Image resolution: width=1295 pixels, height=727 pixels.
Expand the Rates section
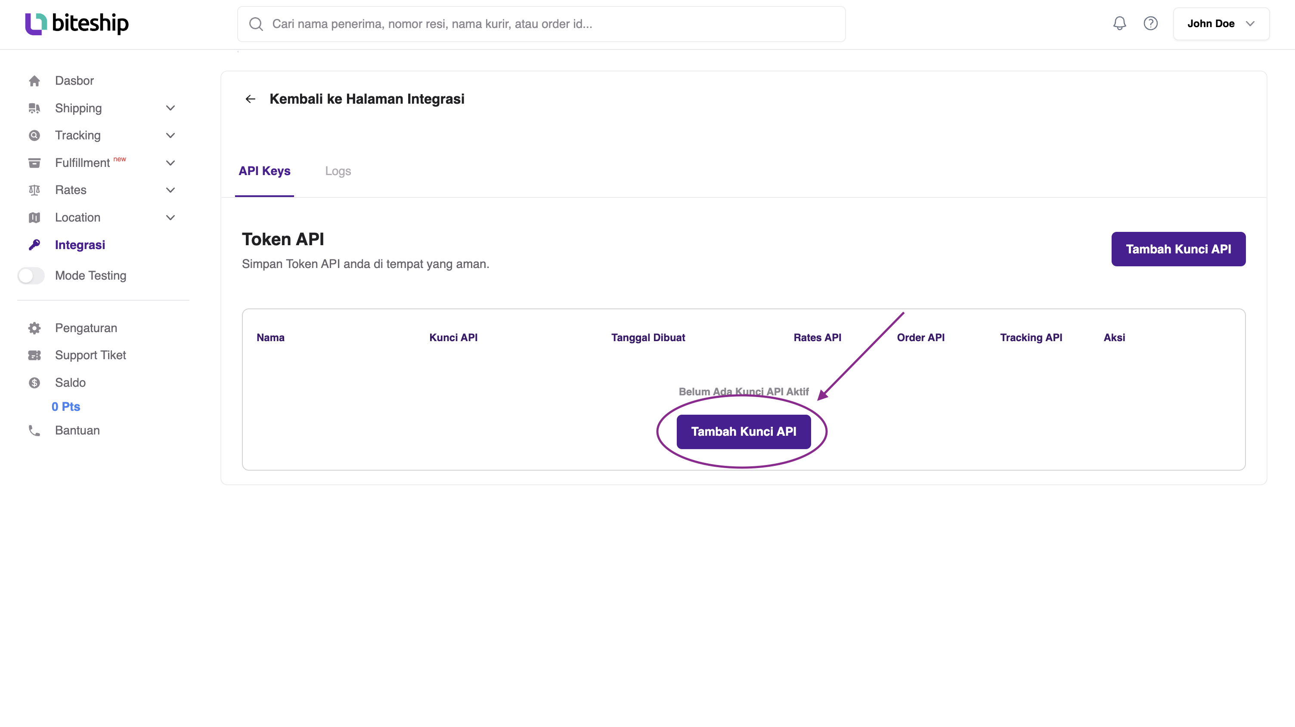pos(170,190)
